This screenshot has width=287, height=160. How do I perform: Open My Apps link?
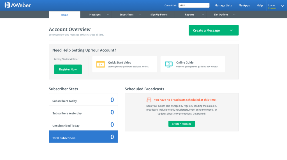tap(244, 5)
